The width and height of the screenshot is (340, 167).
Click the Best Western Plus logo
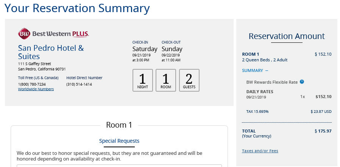[x=53, y=34]
